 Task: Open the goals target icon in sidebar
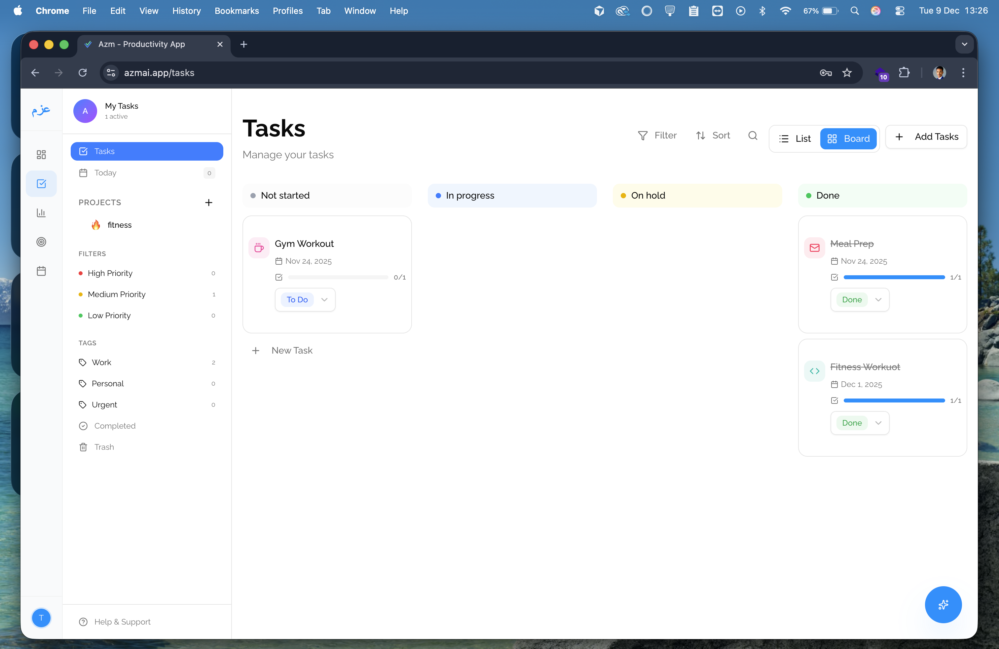(x=41, y=242)
